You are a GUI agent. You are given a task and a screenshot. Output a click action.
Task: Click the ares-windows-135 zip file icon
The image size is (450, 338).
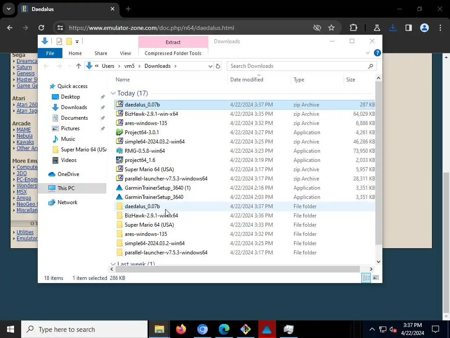120,123
